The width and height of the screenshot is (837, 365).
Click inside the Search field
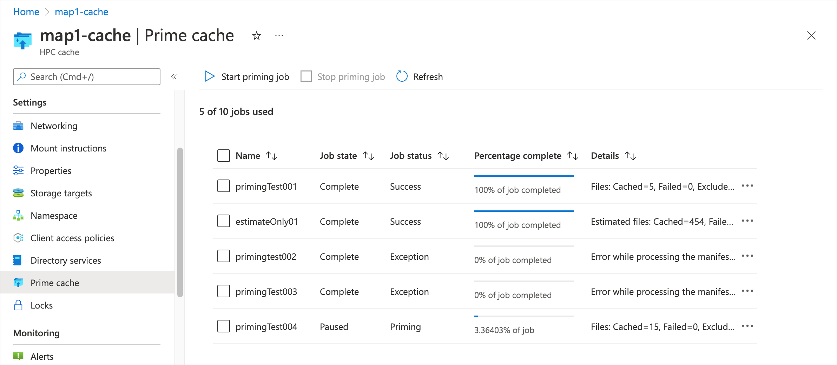point(86,77)
